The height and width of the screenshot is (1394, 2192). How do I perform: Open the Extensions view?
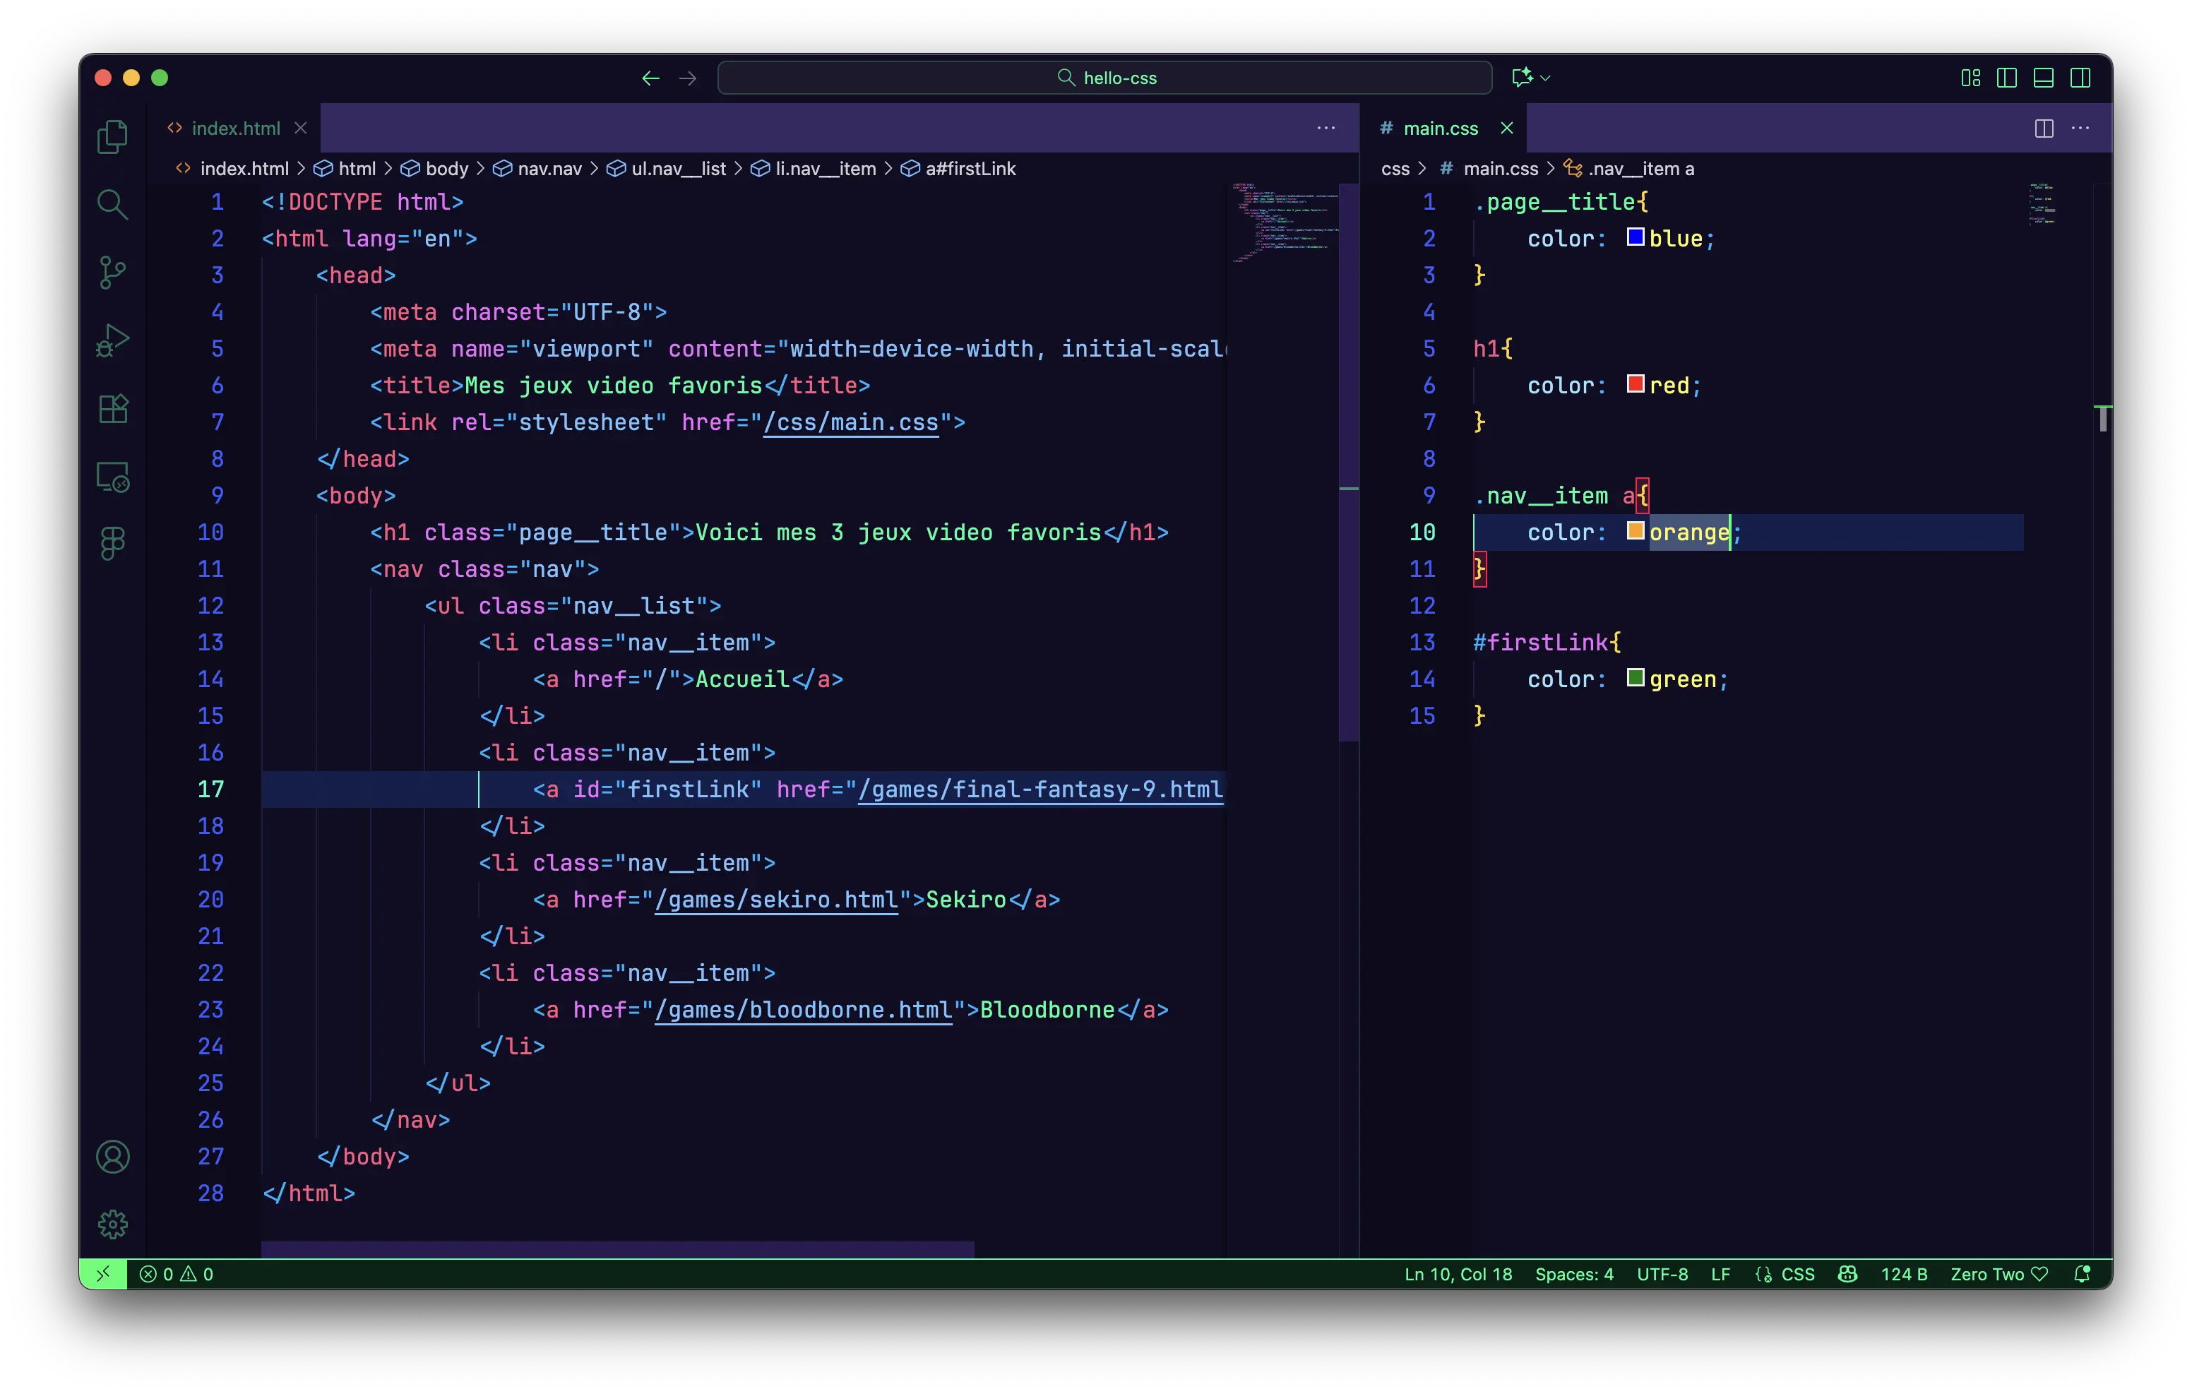pos(112,409)
